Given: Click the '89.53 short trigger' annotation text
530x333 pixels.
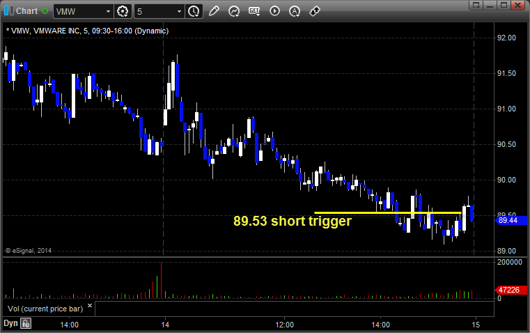Looking at the screenshot, I should pyautogui.click(x=293, y=221).
